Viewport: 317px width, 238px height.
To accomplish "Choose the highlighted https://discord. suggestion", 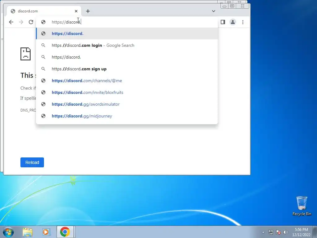I will [127, 33].
